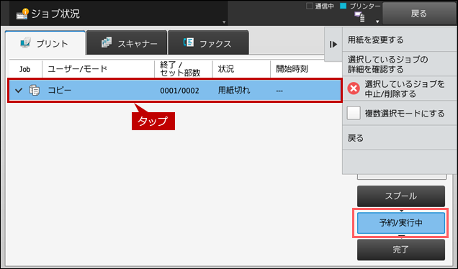Screen dimensions: 458x269
Task: Toggle the checkmark on the コピー job row
Action: point(19,91)
